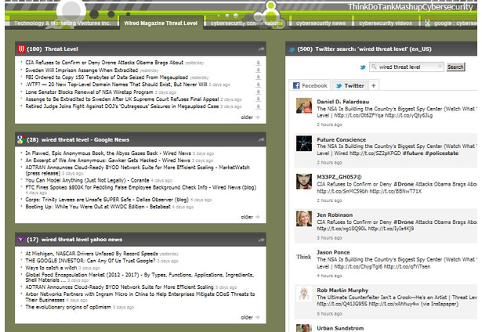Clear the wired threat level search field
The image size is (482, 332).
pos(440,67)
